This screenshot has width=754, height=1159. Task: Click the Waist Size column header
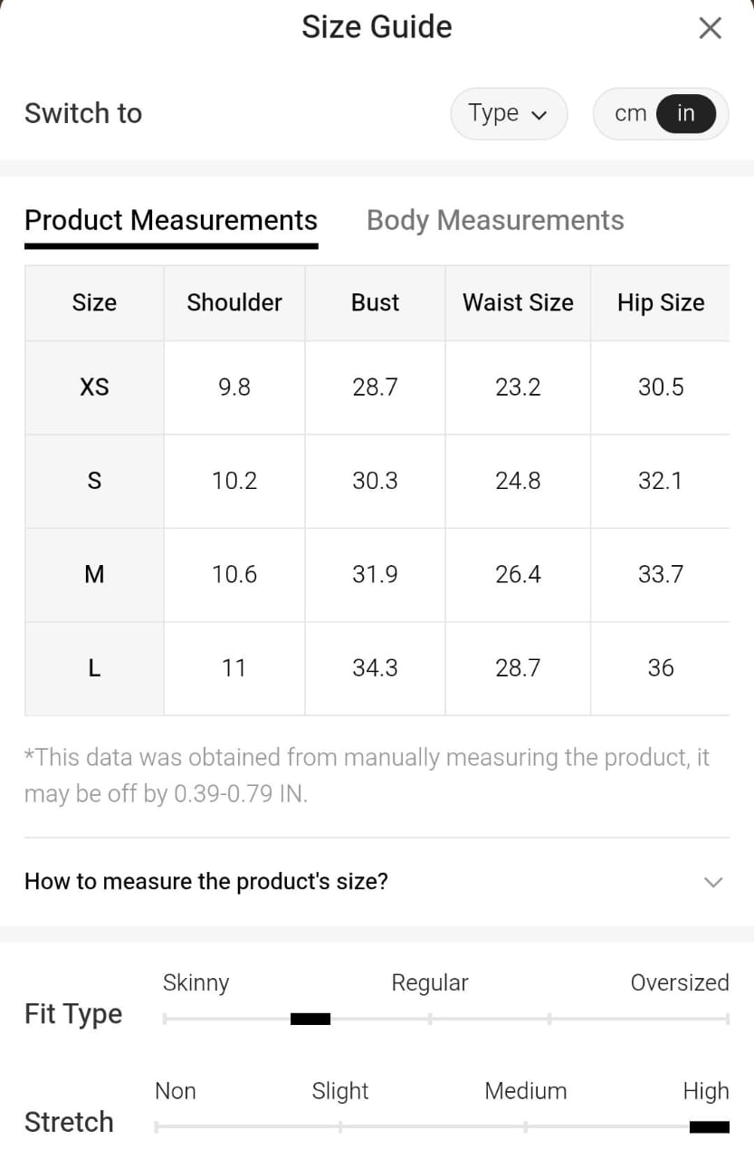pos(518,302)
